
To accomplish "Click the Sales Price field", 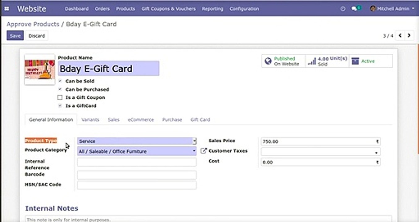I will [321, 142].
